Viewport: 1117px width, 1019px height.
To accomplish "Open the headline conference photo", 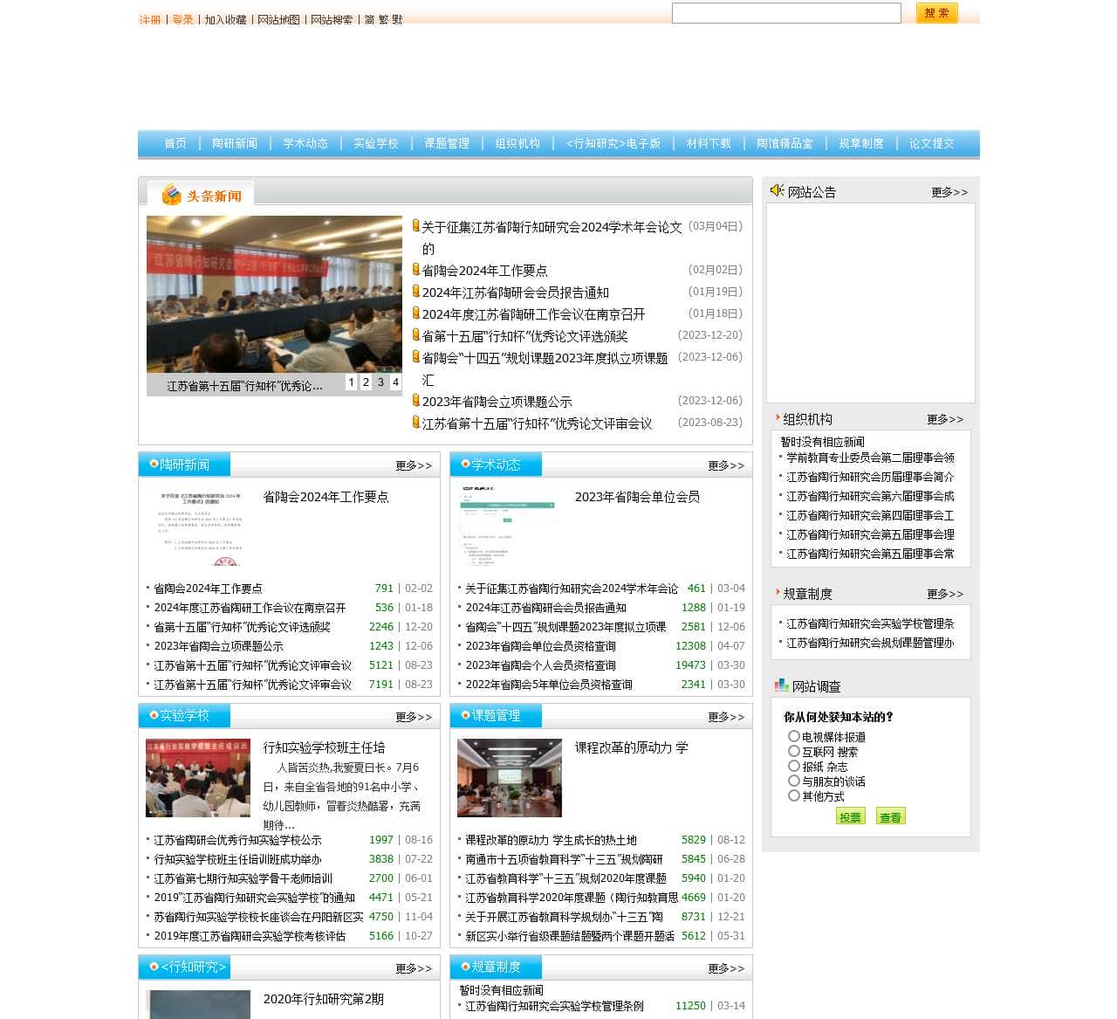I will (274, 294).
